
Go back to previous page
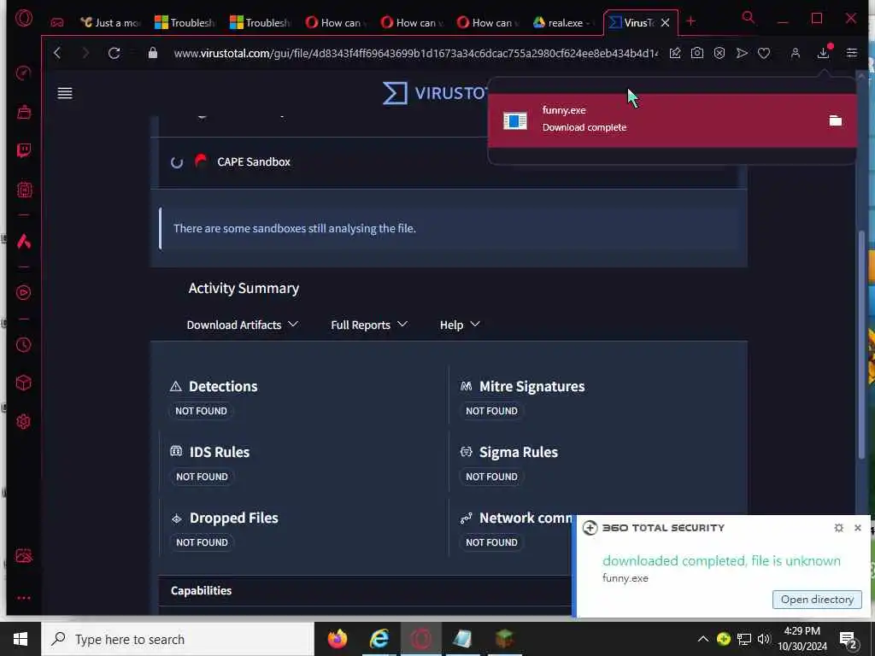click(57, 53)
